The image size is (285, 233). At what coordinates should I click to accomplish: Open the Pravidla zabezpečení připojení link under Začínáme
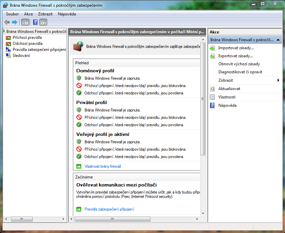coord(109,209)
